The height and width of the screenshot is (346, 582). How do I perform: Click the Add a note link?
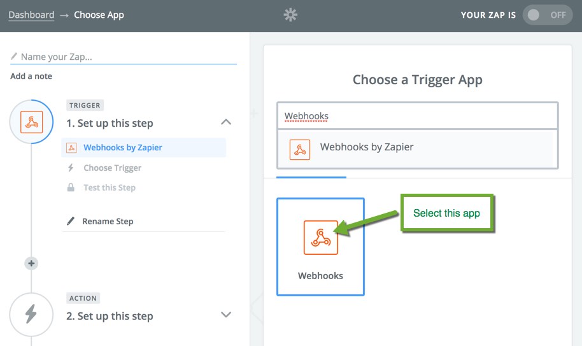click(x=31, y=76)
